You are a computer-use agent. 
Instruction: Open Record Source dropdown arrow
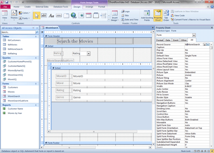pyautogui.click(x=205, y=44)
